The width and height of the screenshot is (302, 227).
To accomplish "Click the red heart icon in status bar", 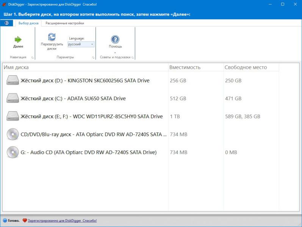I will coord(25,220).
